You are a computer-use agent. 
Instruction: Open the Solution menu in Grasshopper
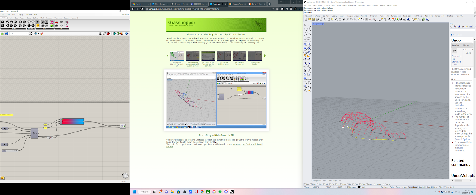(29, 15)
